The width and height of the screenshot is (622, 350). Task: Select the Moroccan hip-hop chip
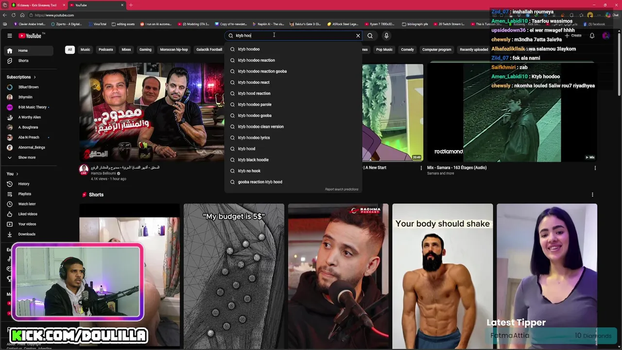174,50
